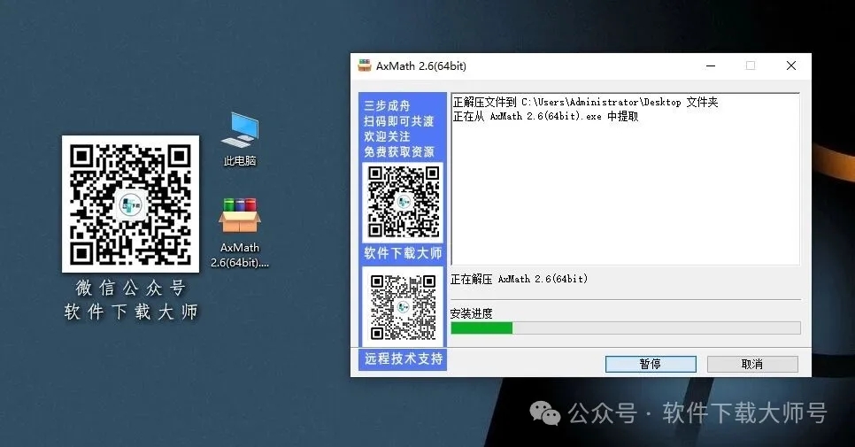Select the AxMath 2.6(64bit) archive desktop icon

point(240,233)
